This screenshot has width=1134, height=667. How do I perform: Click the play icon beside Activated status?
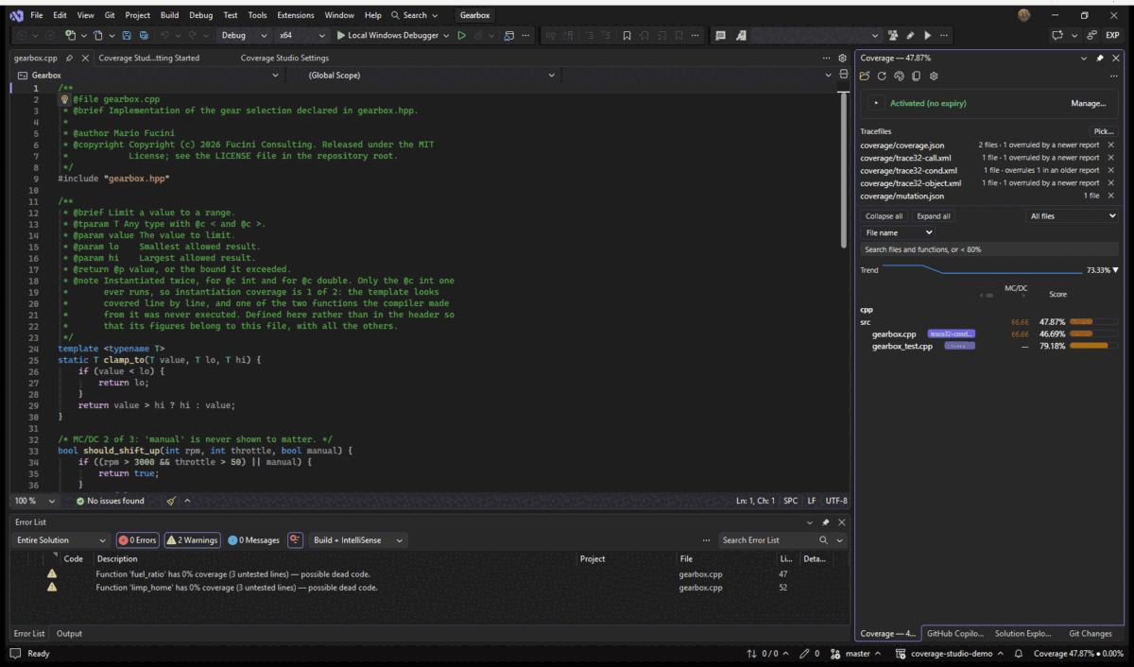pyautogui.click(x=877, y=103)
